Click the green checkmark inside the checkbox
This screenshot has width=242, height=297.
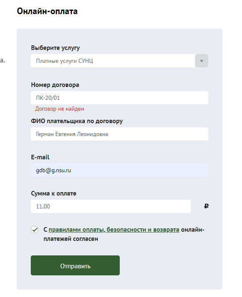tap(35, 230)
